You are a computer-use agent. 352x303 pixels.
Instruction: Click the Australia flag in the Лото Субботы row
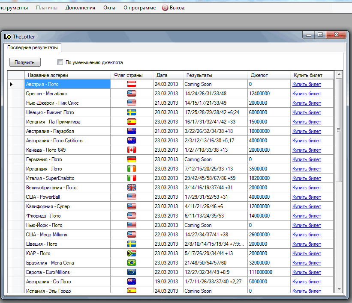132,141
